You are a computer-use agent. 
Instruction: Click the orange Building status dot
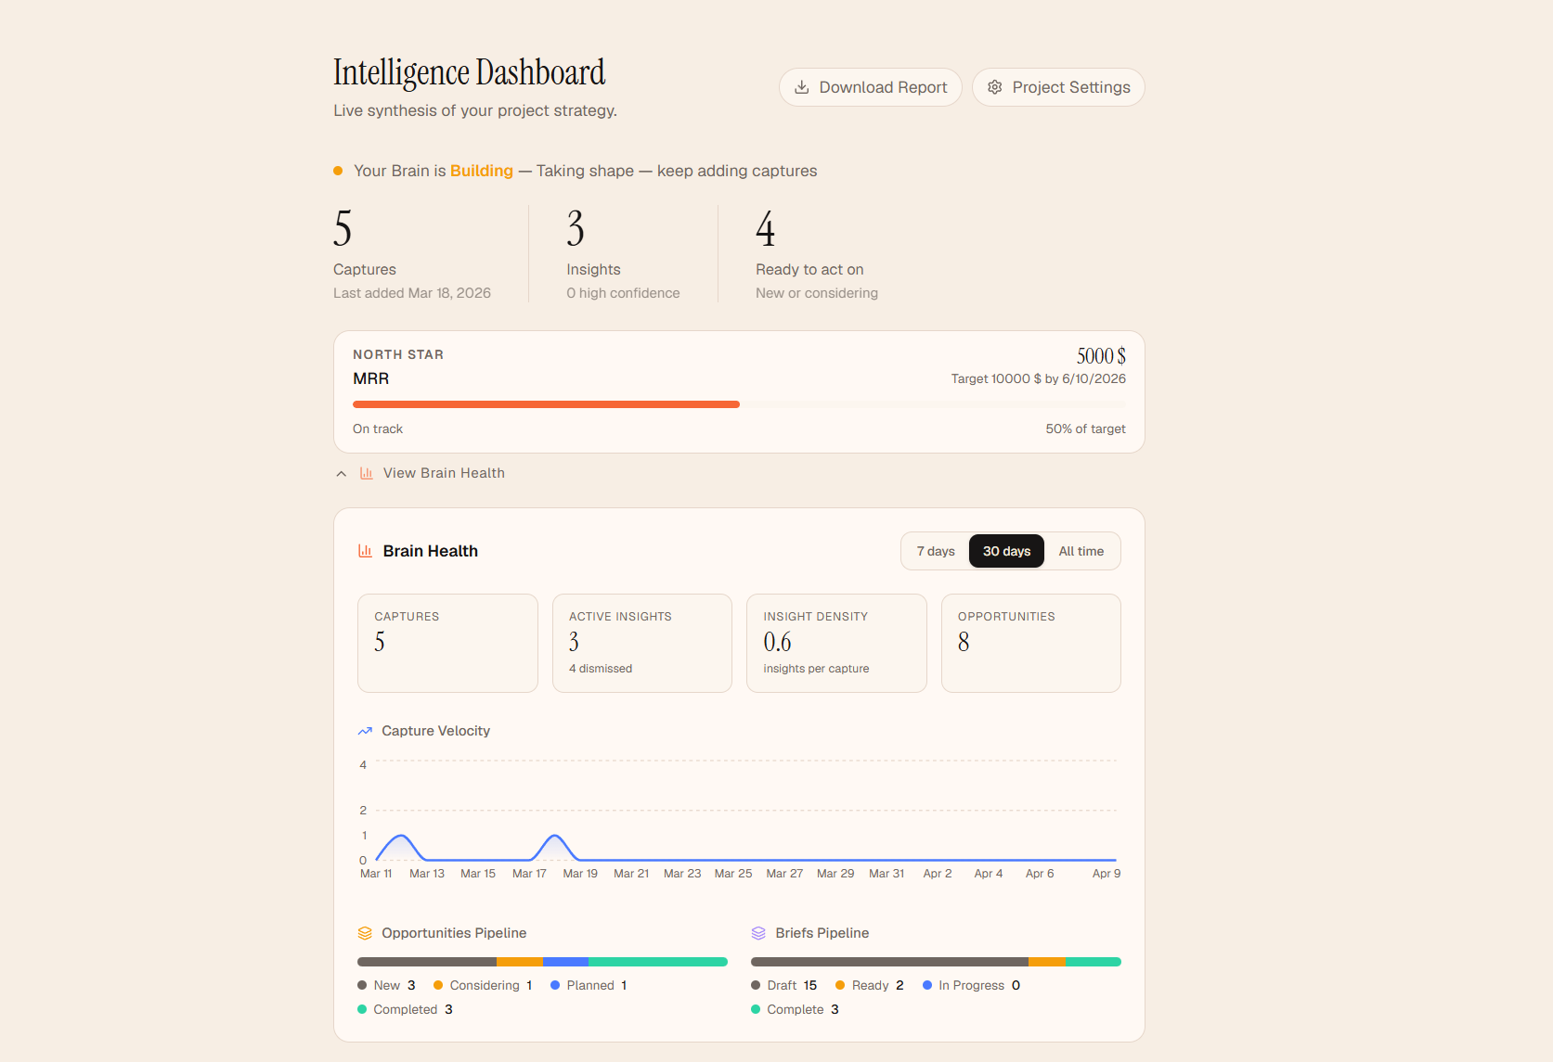coord(338,171)
